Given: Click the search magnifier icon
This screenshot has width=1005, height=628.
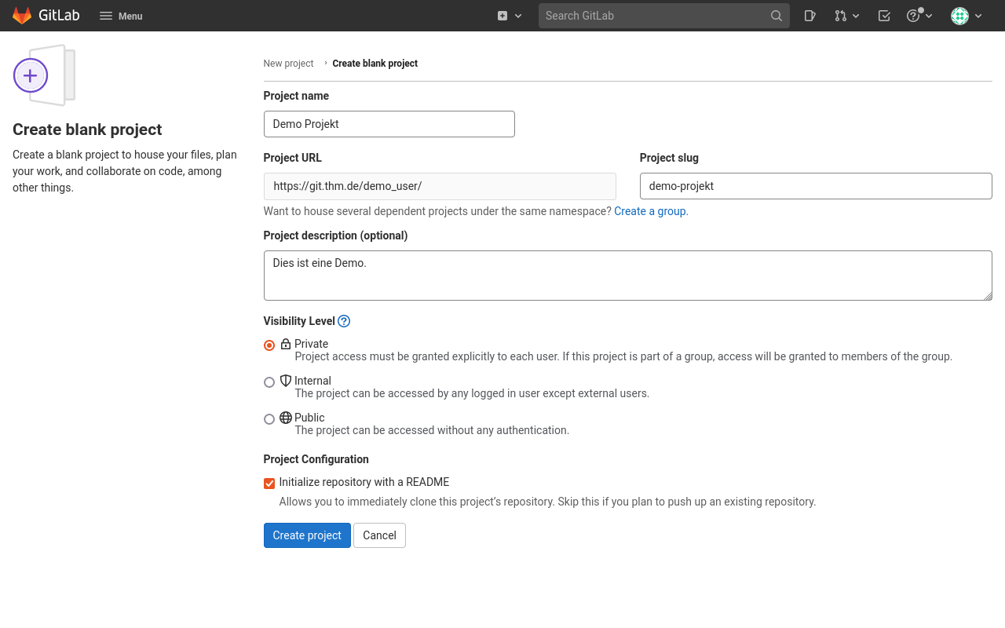Looking at the screenshot, I should coord(777,16).
